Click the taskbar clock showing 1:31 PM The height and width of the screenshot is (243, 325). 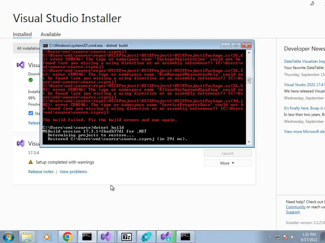coord(309,237)
